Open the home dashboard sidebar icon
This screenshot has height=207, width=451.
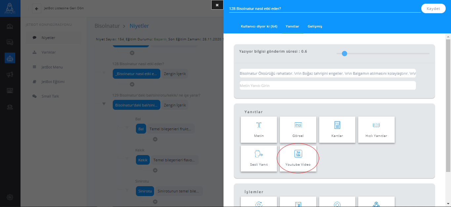10,26
